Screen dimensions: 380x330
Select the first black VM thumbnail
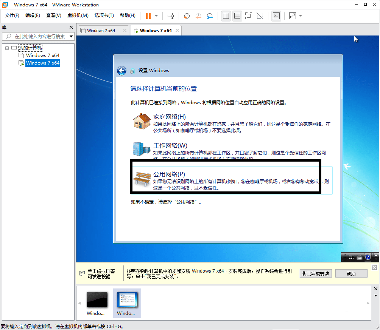(97, 299)
